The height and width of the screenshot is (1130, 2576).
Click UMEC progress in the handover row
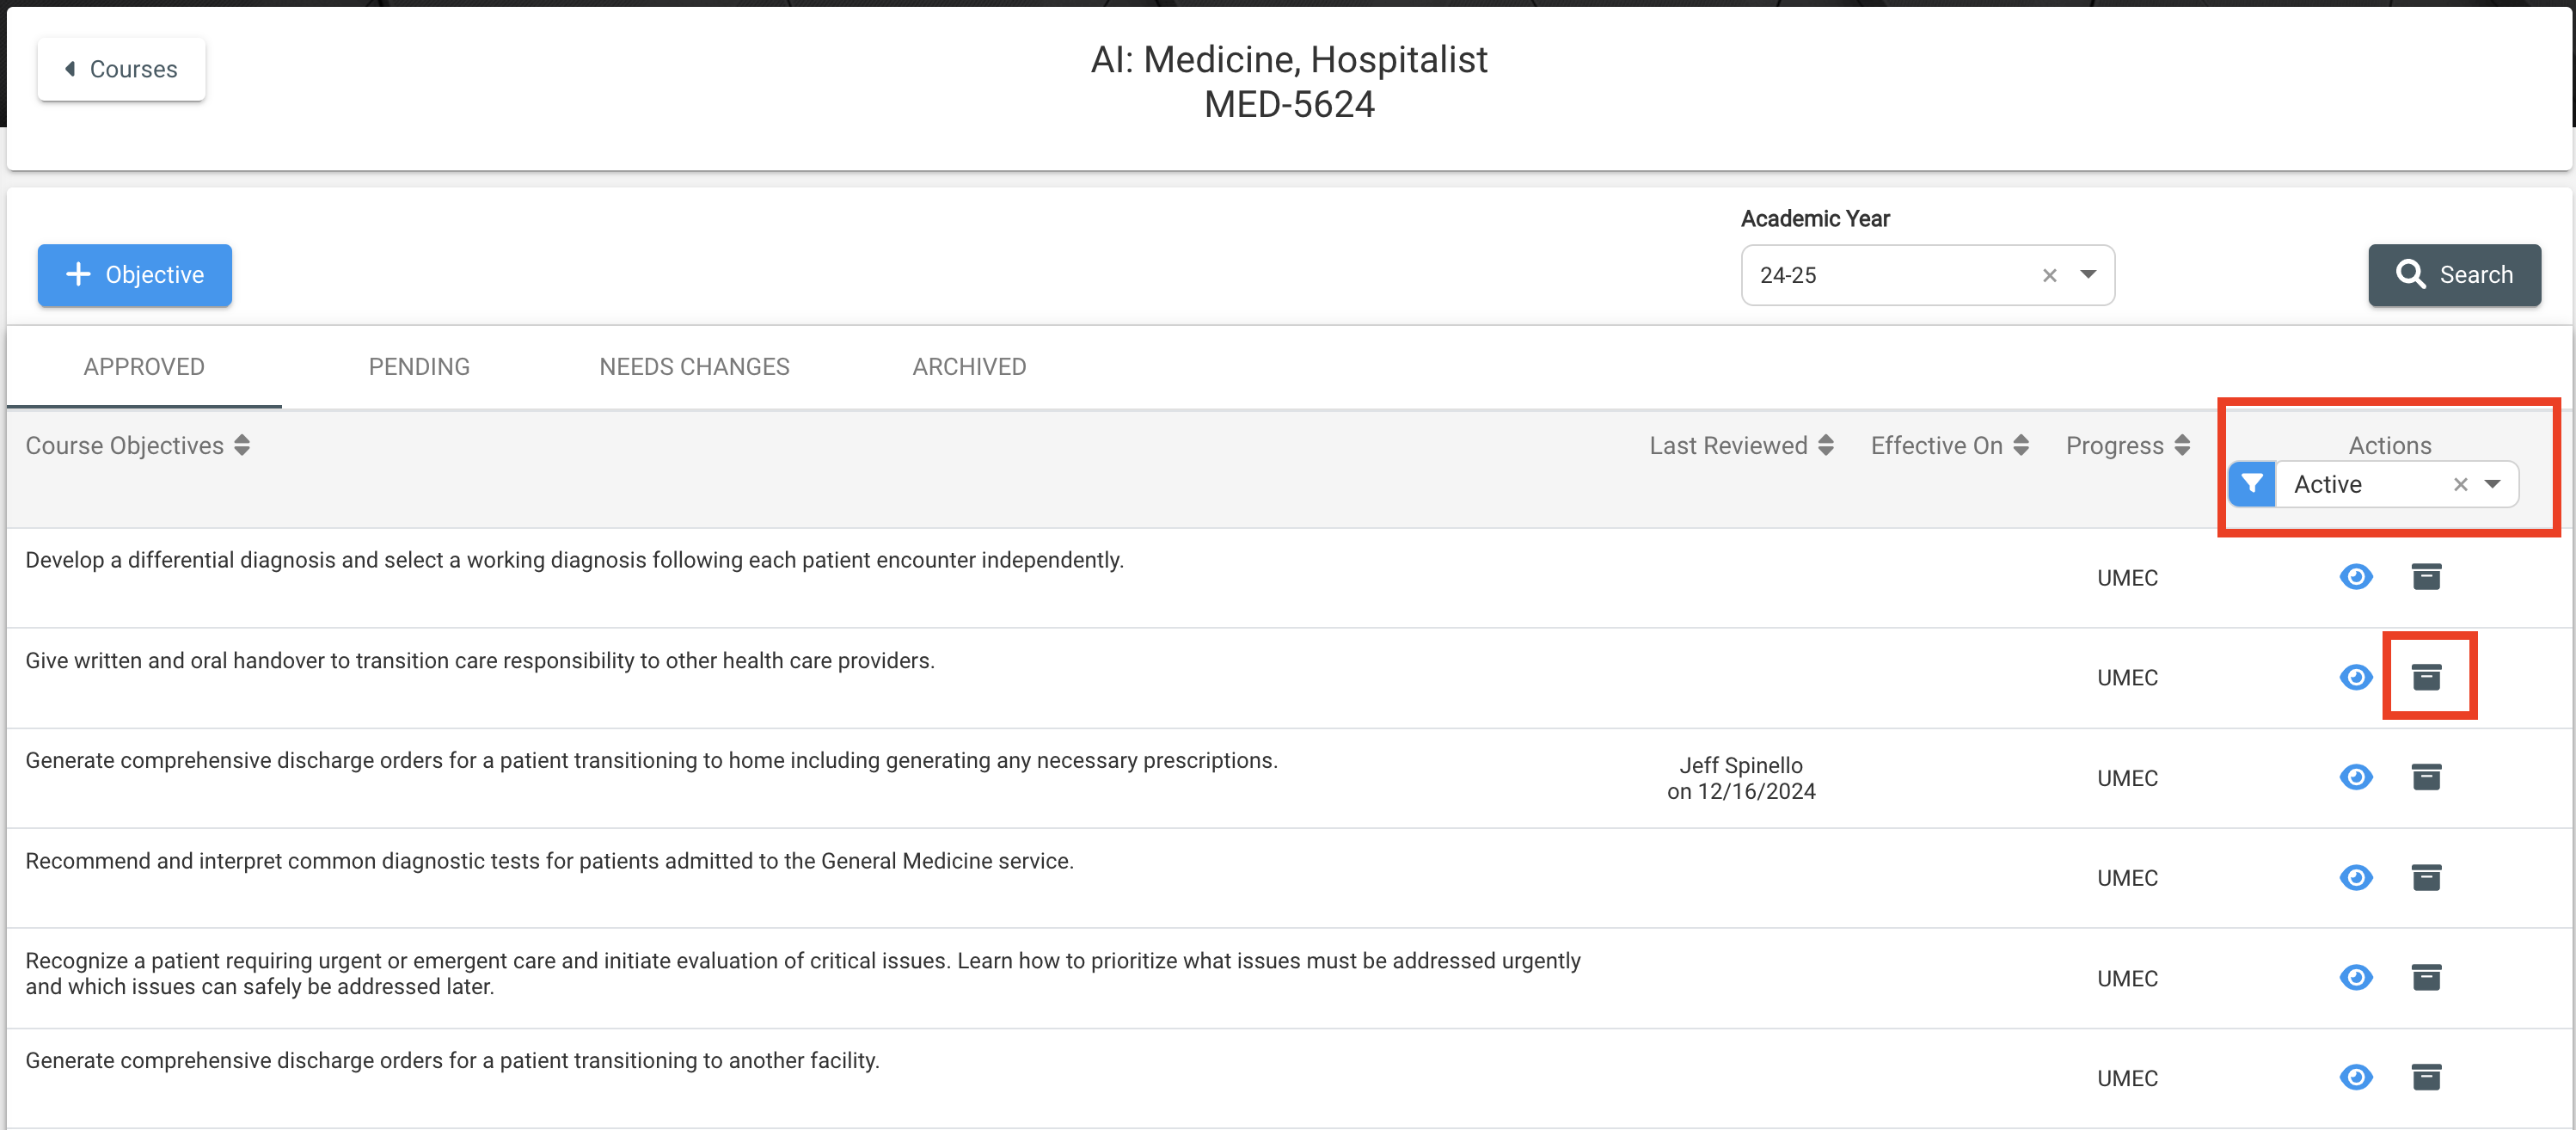click(2127, 678)
